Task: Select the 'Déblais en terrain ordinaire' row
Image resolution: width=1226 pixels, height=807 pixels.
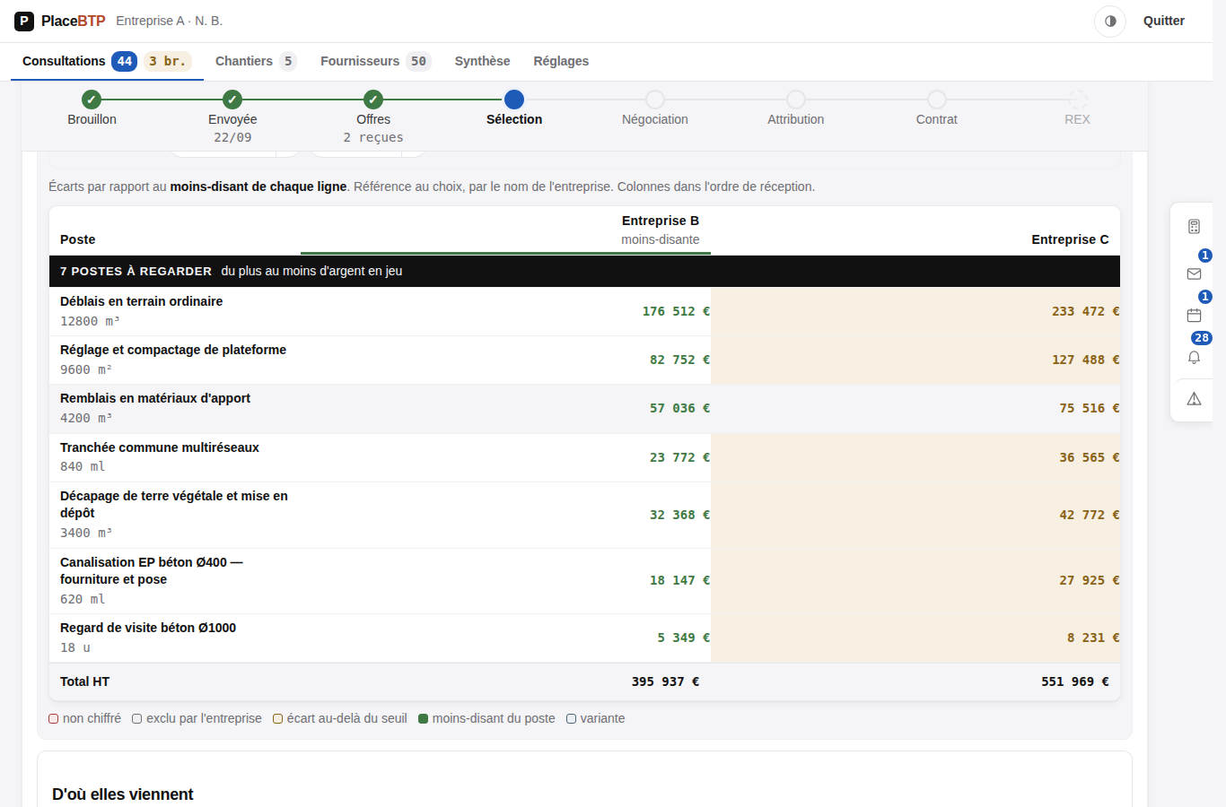Action: (x=584, y=311)
